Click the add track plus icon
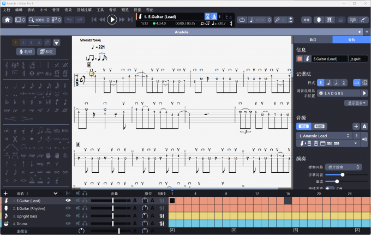 click(x=5, y=193)
